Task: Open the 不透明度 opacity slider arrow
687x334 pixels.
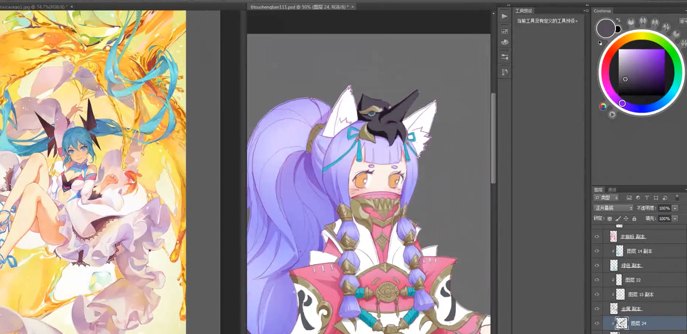Action: pyautogui.click(x=675, y=208)
